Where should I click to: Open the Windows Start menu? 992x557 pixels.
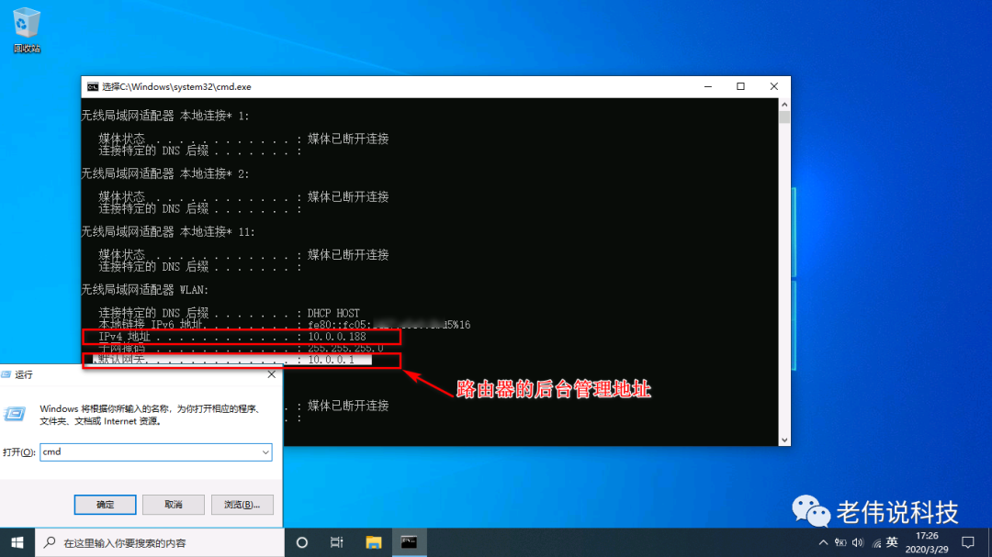tap(17, 542)
